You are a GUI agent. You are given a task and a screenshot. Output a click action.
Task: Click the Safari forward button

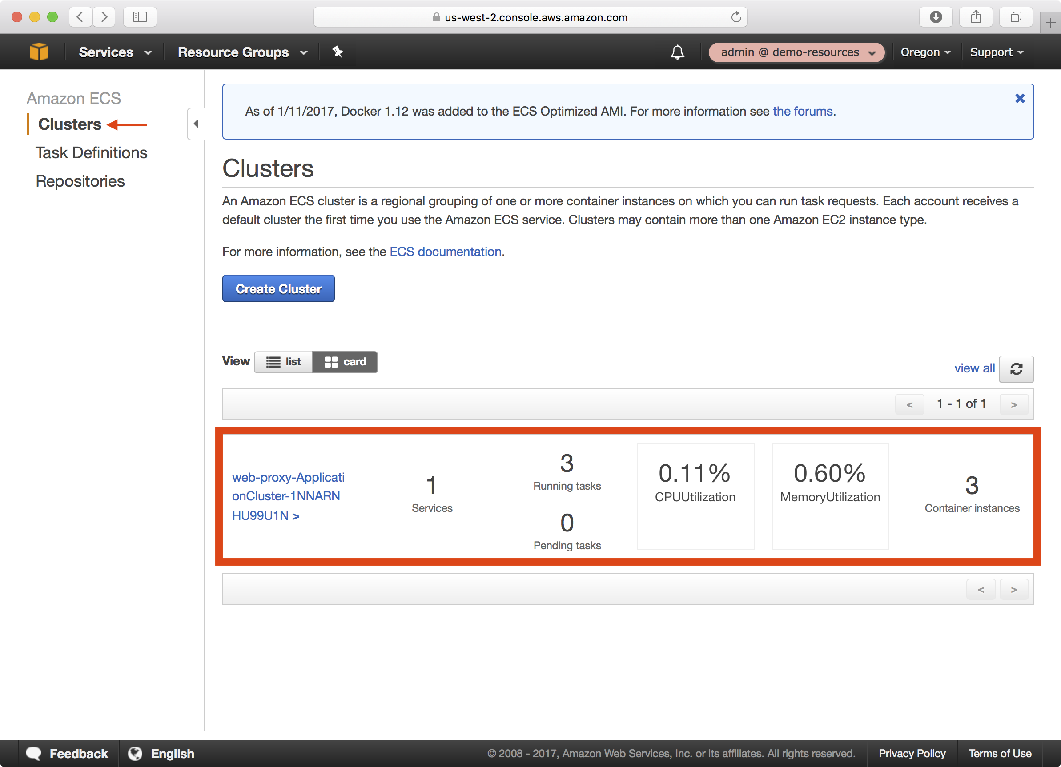[104, 17]
